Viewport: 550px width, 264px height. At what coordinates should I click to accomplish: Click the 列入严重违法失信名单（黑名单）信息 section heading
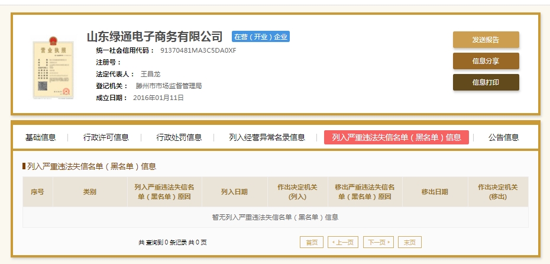click(x=92, y=166)
